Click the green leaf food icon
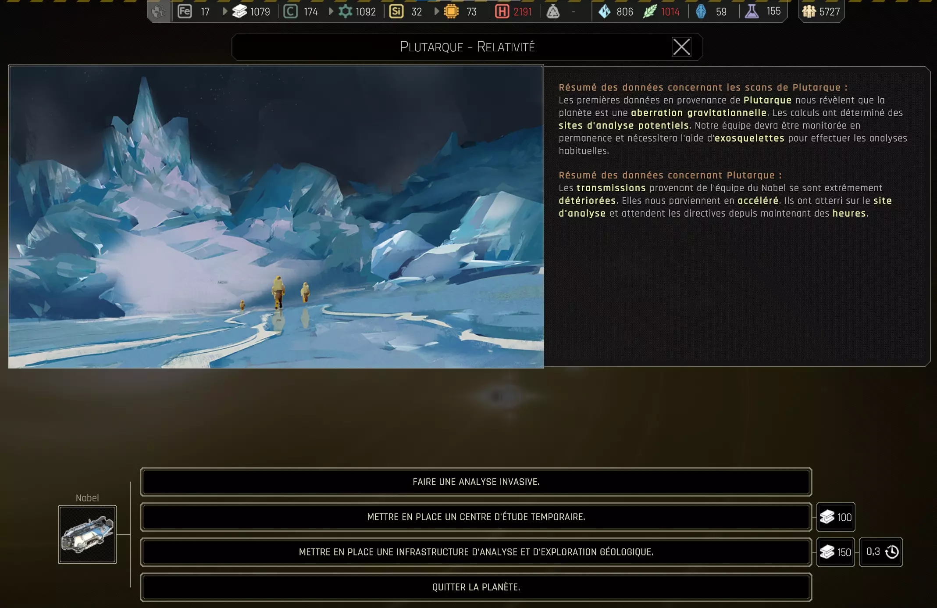937x608 pixels. point(649,11)
